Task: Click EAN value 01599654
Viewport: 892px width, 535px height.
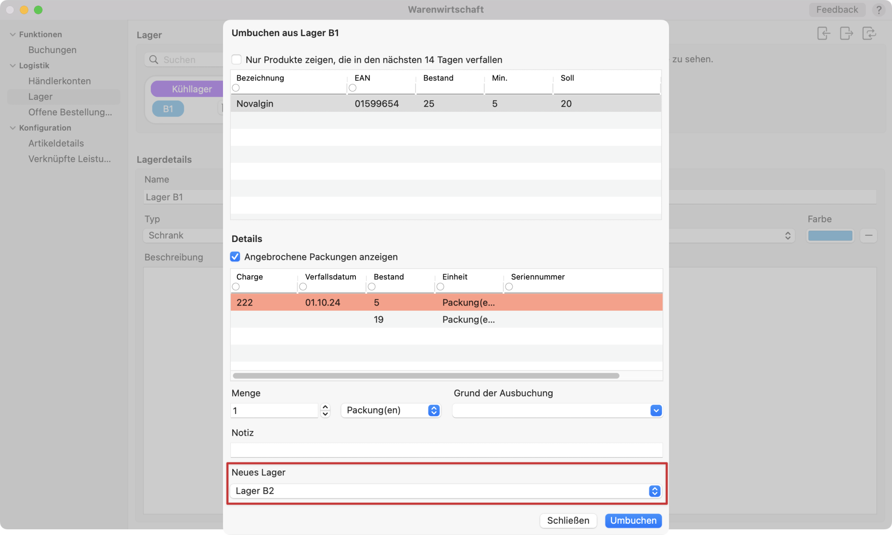Action: point(377,104)
